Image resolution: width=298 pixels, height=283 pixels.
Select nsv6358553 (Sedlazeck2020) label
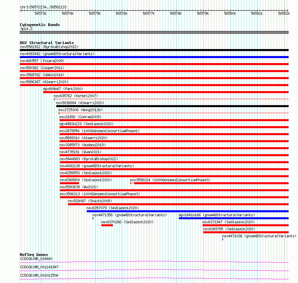tap(86, 173)
